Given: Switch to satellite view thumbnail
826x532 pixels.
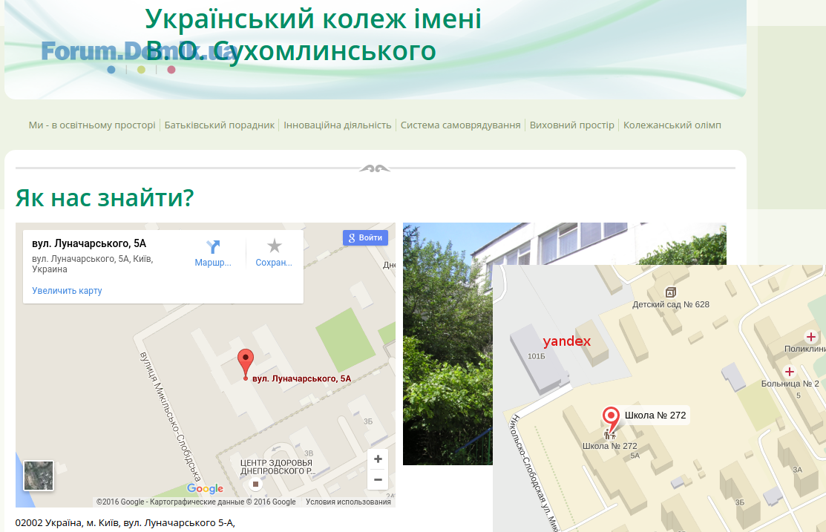Looking at the screenshot, I should point(38,476).
